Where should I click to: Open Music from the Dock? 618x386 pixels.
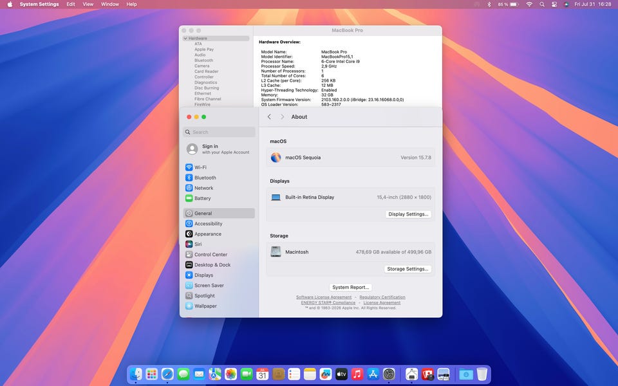tap(357, 374)
